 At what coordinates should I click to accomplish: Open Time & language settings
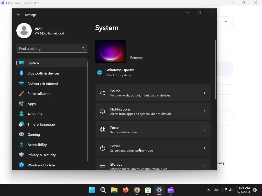coord(52,124)
